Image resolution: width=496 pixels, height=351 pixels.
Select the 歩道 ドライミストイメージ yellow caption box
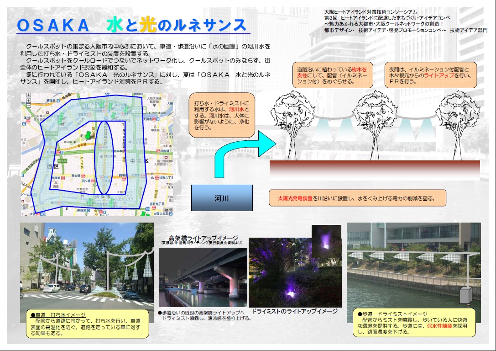pos(414,323)
